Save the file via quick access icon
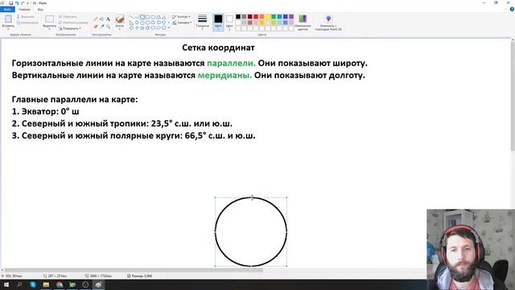Image resolution: width=515 pixels, height=290 pixels. (10, 3)
